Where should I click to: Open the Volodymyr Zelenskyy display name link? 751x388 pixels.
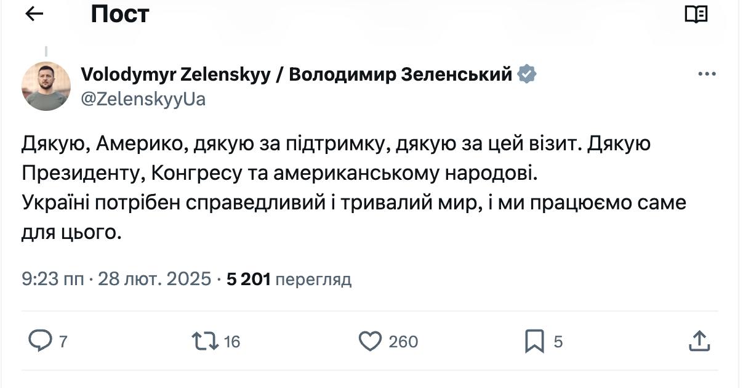[296, 75]
